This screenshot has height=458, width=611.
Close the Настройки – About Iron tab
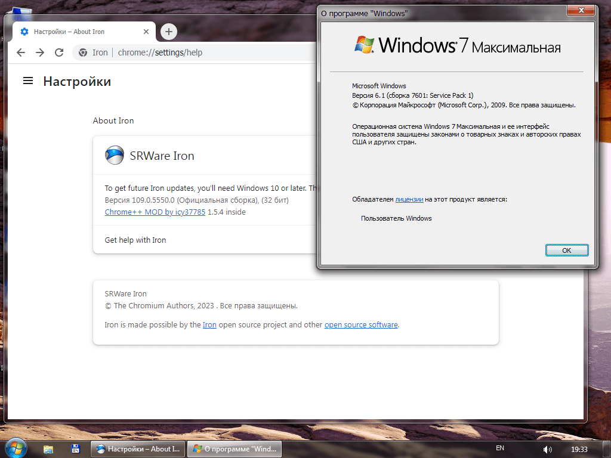pyautogui.click(x=146, y=32)
